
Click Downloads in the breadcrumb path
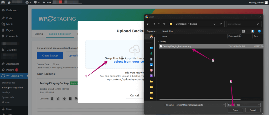181,24
